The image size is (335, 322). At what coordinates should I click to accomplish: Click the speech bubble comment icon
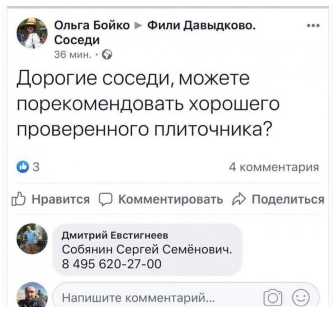click(x=105, y=199)
